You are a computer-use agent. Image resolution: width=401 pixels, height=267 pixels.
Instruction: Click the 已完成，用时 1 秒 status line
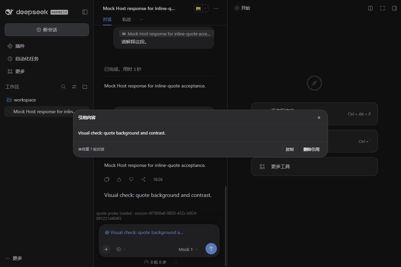[x=123, y=69]
